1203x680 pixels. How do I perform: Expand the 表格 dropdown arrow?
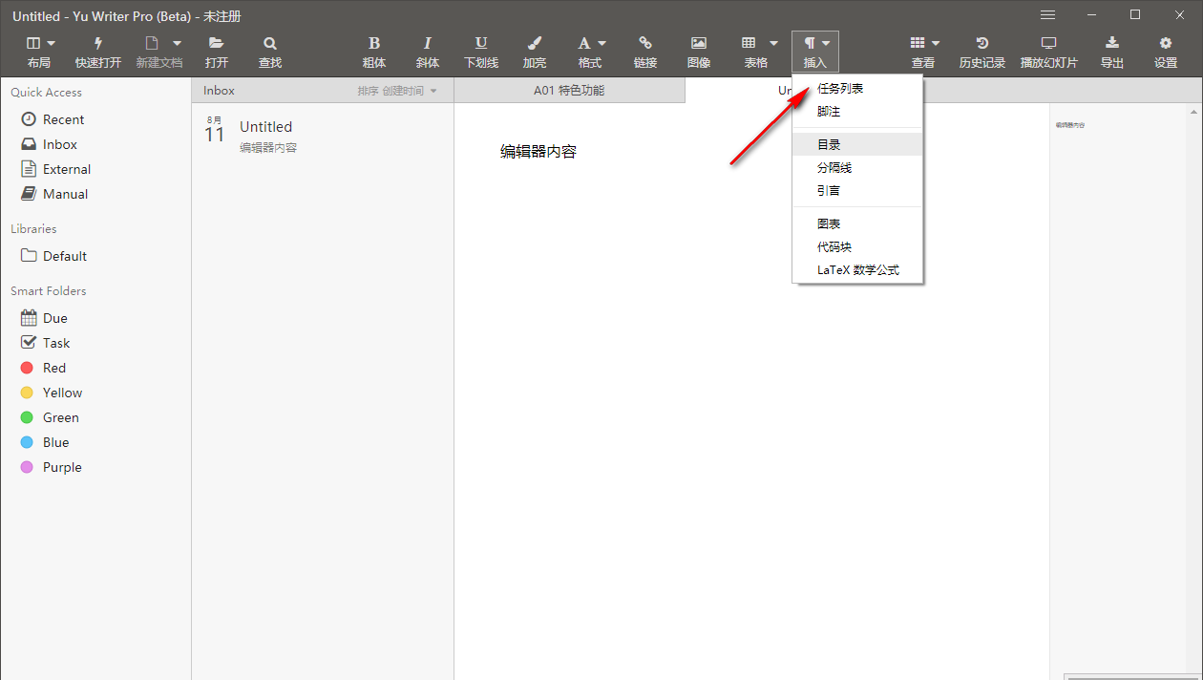774,43
